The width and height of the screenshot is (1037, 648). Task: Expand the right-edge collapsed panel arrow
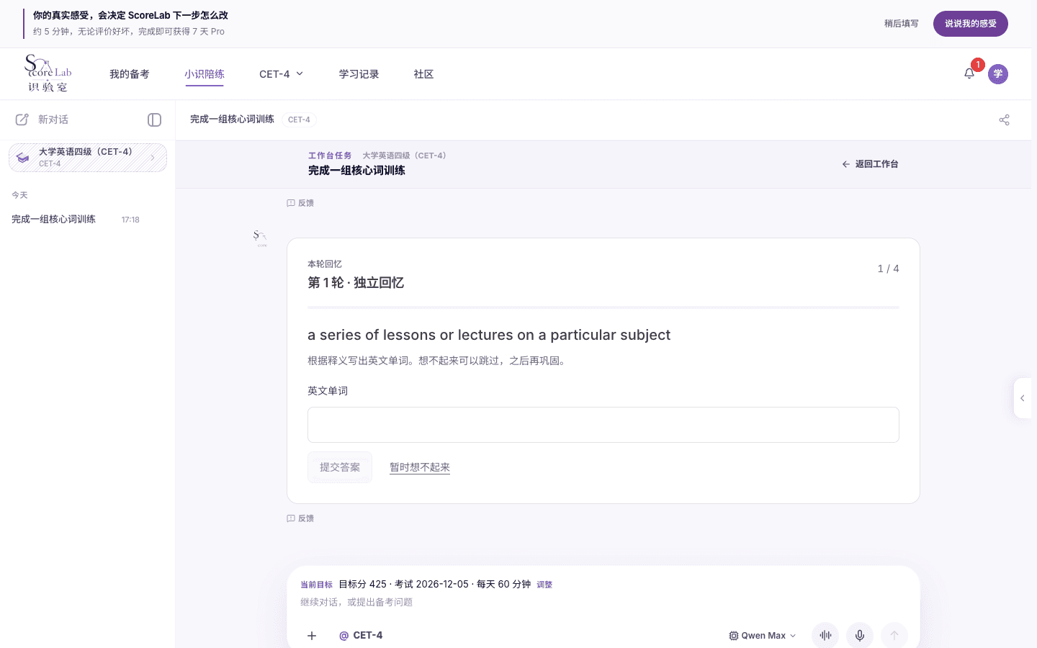point(1023,398)
